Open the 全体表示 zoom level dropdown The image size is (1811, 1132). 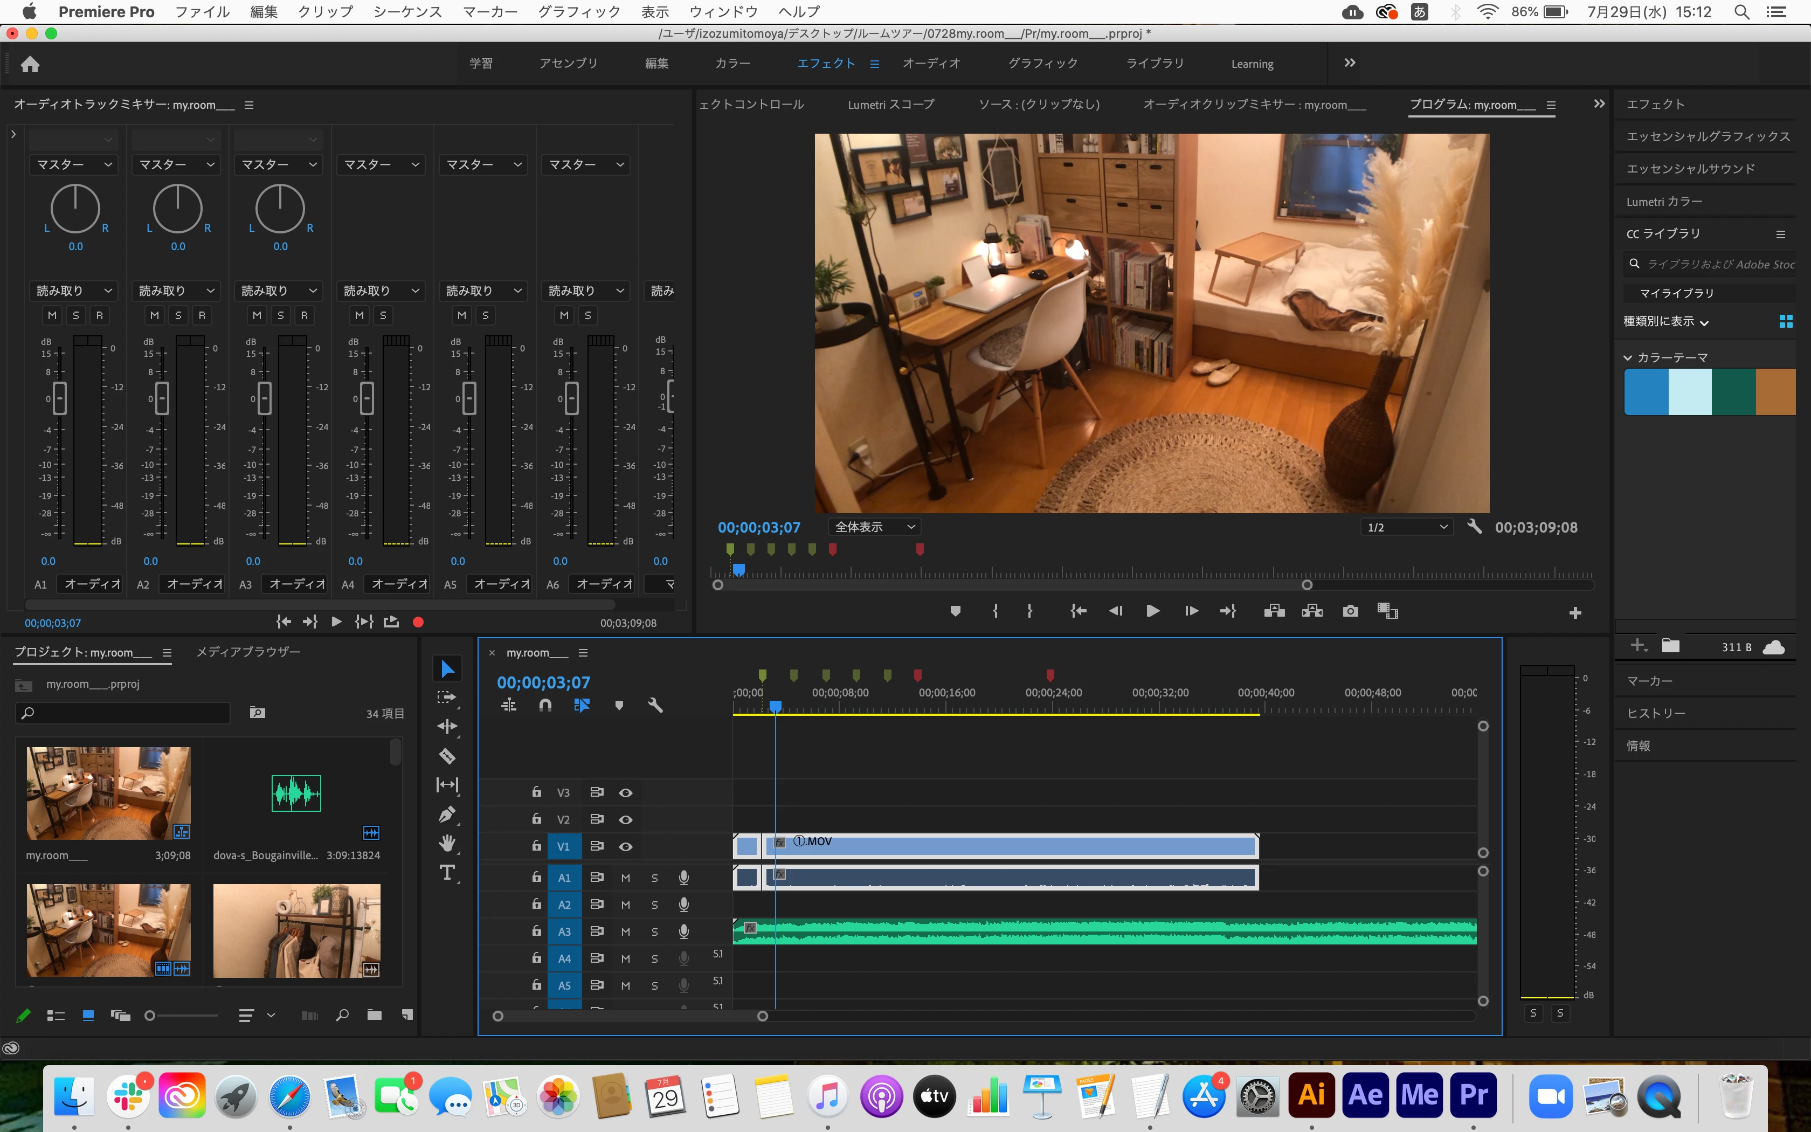coord(874,527)
